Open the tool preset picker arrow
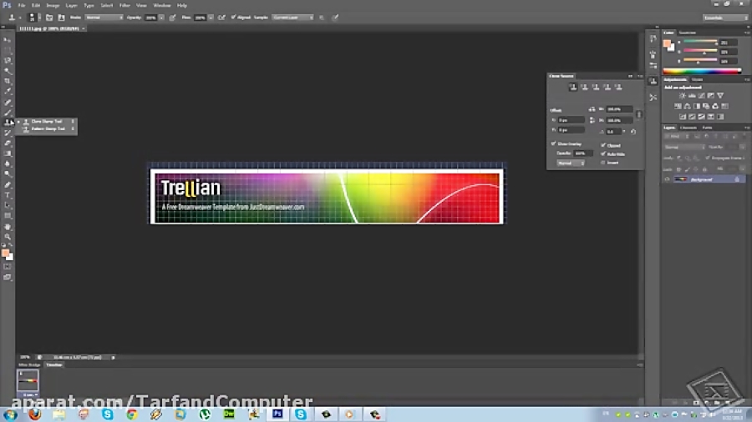This screenshot has width=752, height=422. point(20,18)
